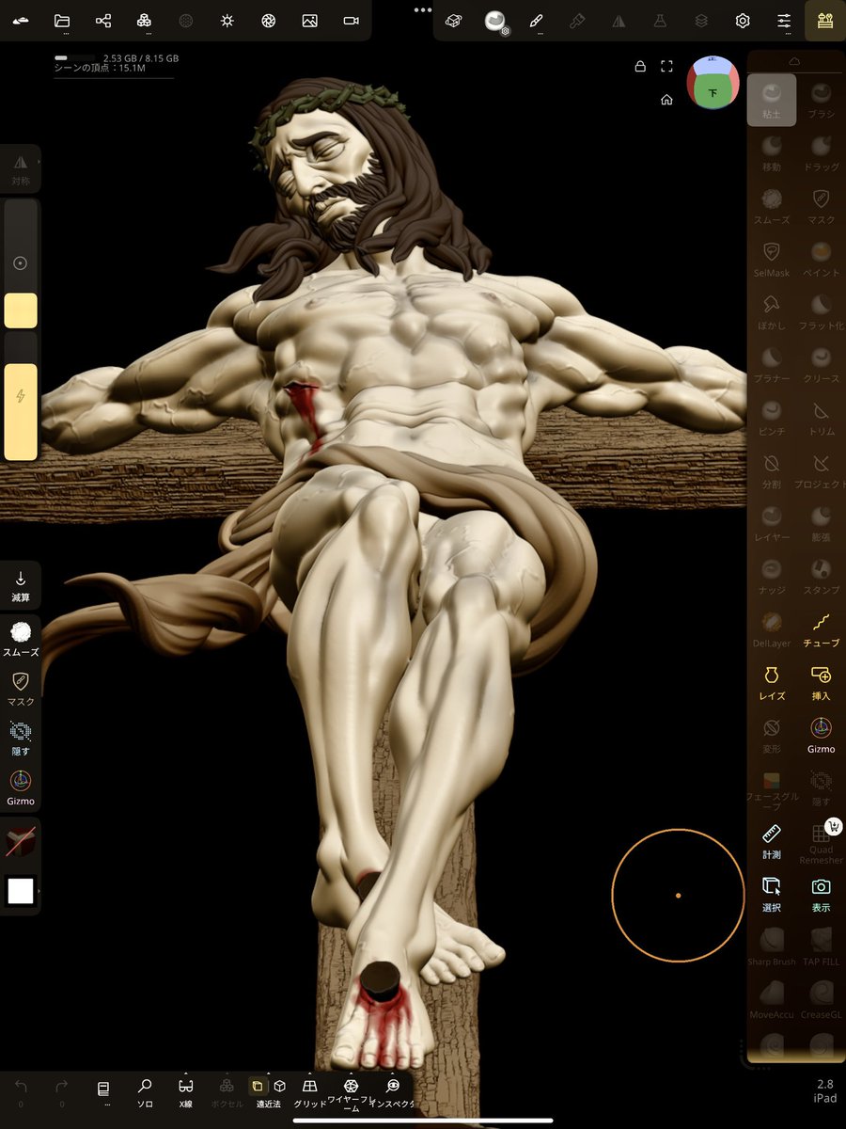Screen dimensions: 846x1129
Task: Select the 変形 (Transform) tool
Action: [772, 734]
